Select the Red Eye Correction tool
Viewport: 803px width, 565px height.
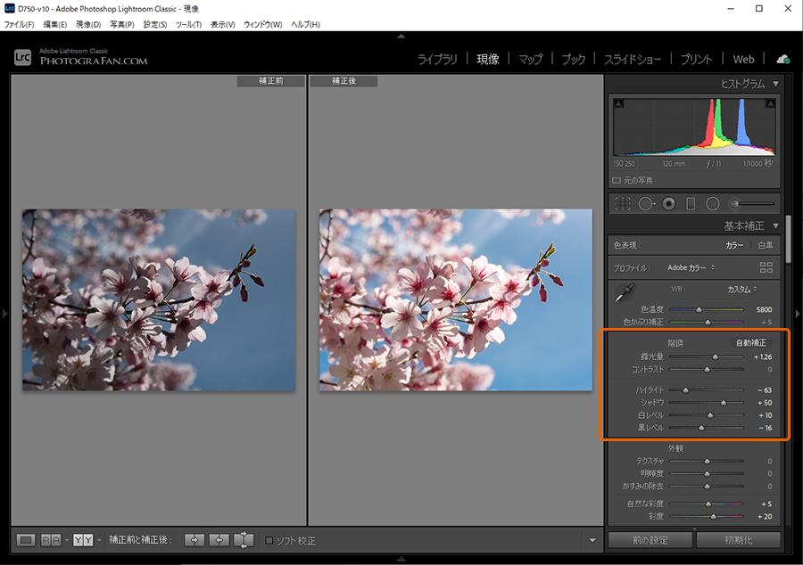(668, 203)
